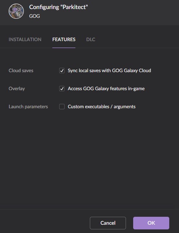Open the DLC tab

point(91,39)
